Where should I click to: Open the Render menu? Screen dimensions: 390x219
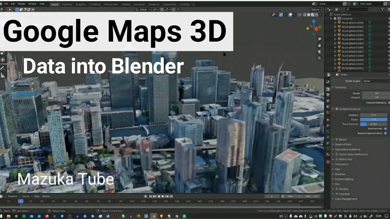click(x=22, y=4)
